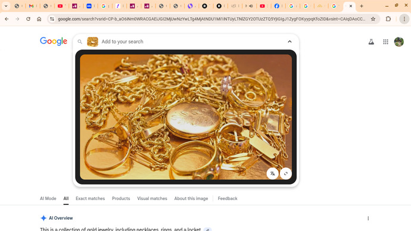Translate text in the image
Screen dimensions: 411x231
pos(273,173)
